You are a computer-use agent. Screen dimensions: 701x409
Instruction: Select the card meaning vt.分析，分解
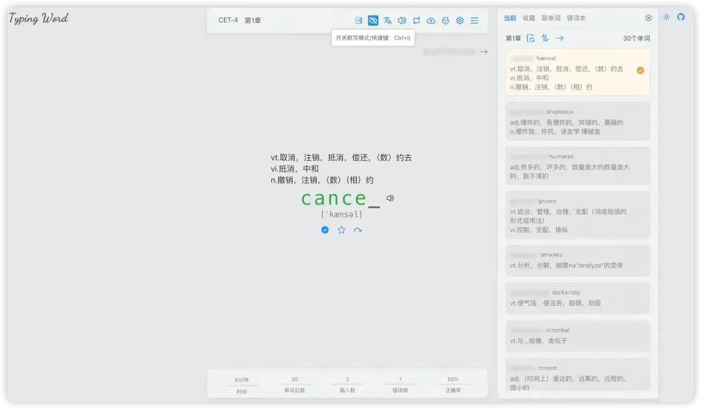click(x=578, y=260)
